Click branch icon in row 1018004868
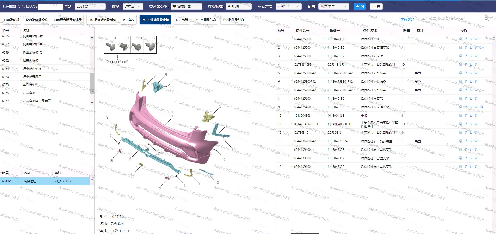 click(466, 116)
